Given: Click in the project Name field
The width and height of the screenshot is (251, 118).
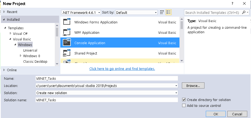Looking at the screenshot, I should [x=107, y=78].
